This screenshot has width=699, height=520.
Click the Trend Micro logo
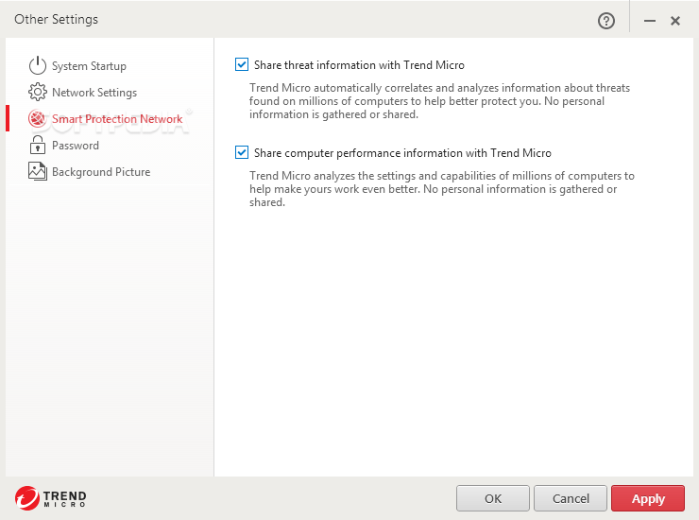(50, 498)
